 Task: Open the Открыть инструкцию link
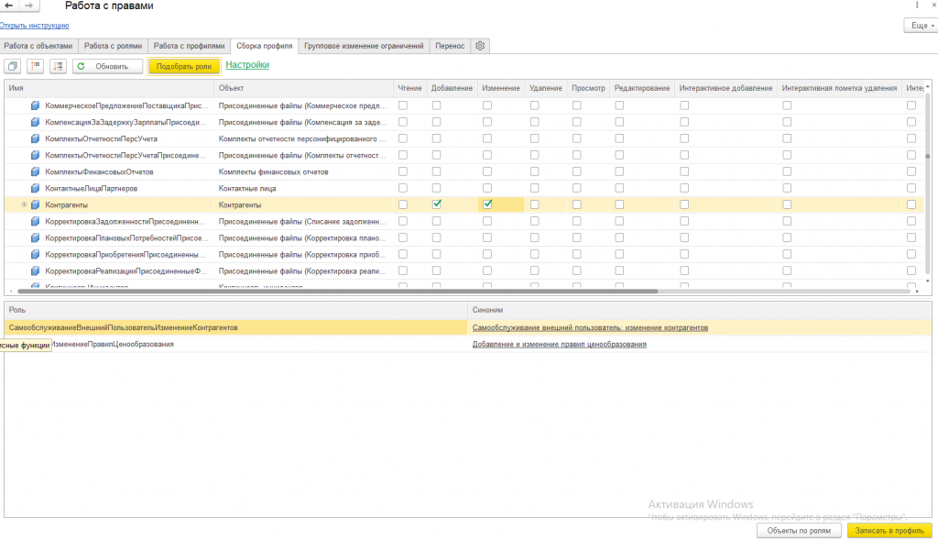[34, 25]
